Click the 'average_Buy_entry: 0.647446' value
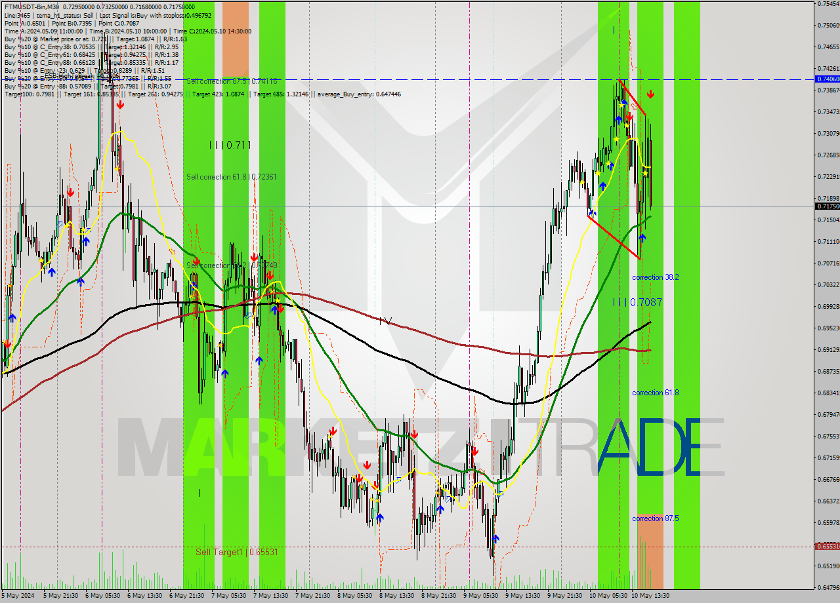The width and height of the screenshot is (840, 603). pos(360,94)
